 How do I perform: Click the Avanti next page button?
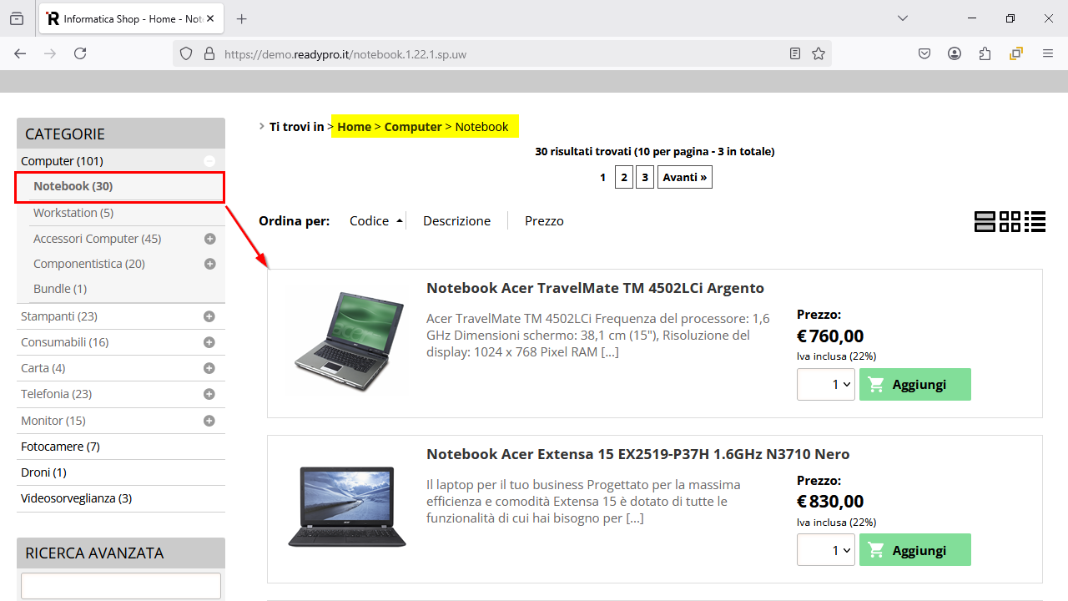click(685, 177)
